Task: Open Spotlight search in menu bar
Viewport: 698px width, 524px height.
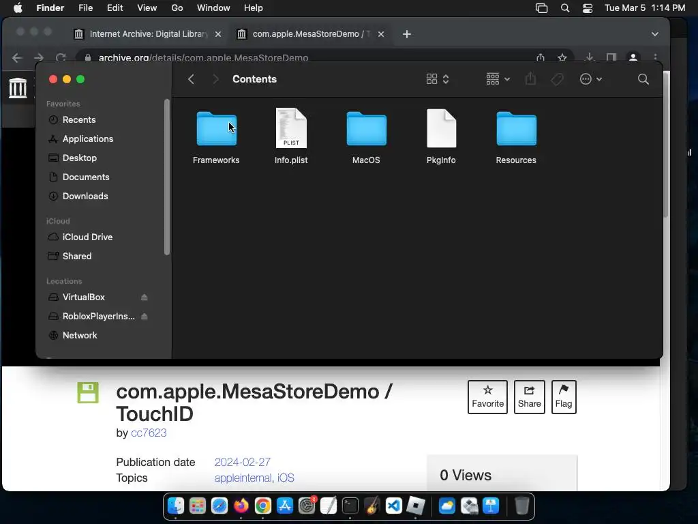Action: point(565,8)
